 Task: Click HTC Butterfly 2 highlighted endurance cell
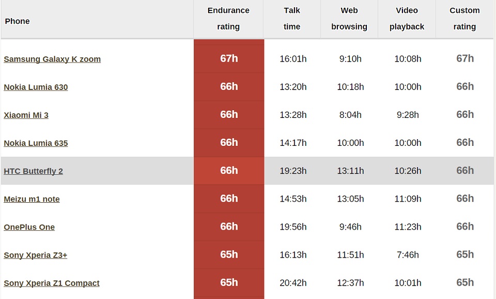pyautogui.click(x=229, y=171)
